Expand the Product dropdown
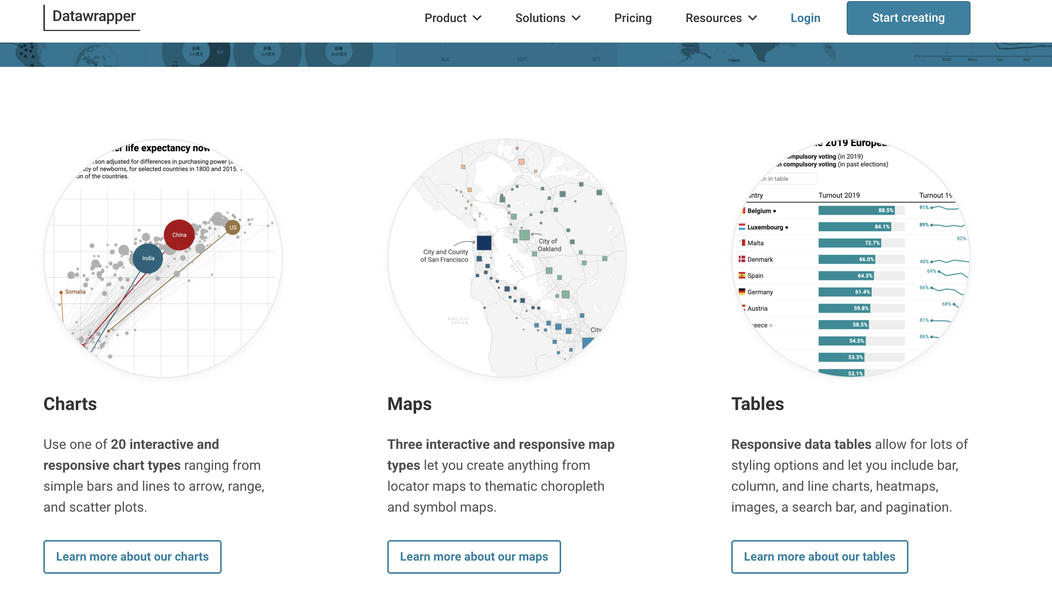This screenshot has height=601, width=1052. pyautogui.click(x=453, y=18)
